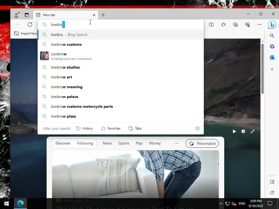Select the "lowbrow art" suggestion
This screenshot has width=279, height=209.
point(121,77)
